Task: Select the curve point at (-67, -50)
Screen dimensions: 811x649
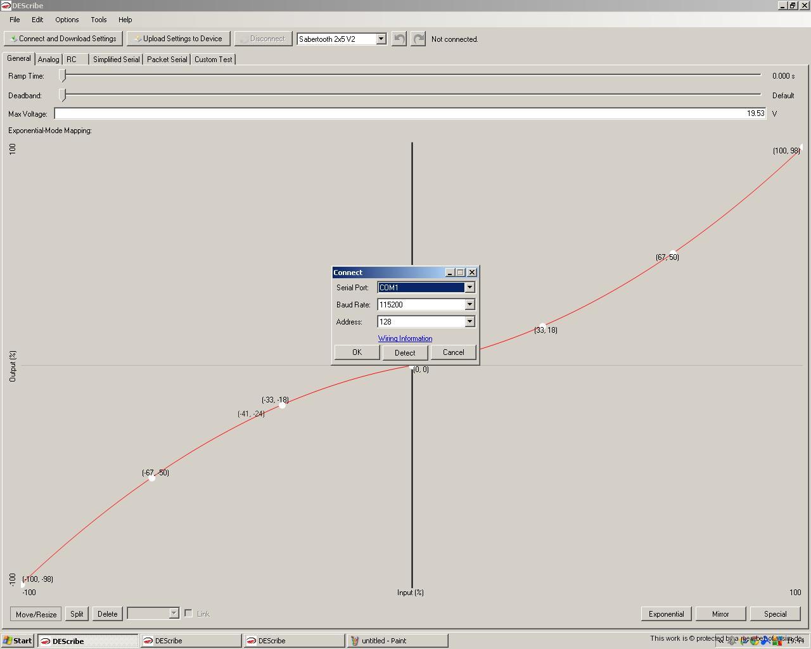Action: tap(152, 478)
